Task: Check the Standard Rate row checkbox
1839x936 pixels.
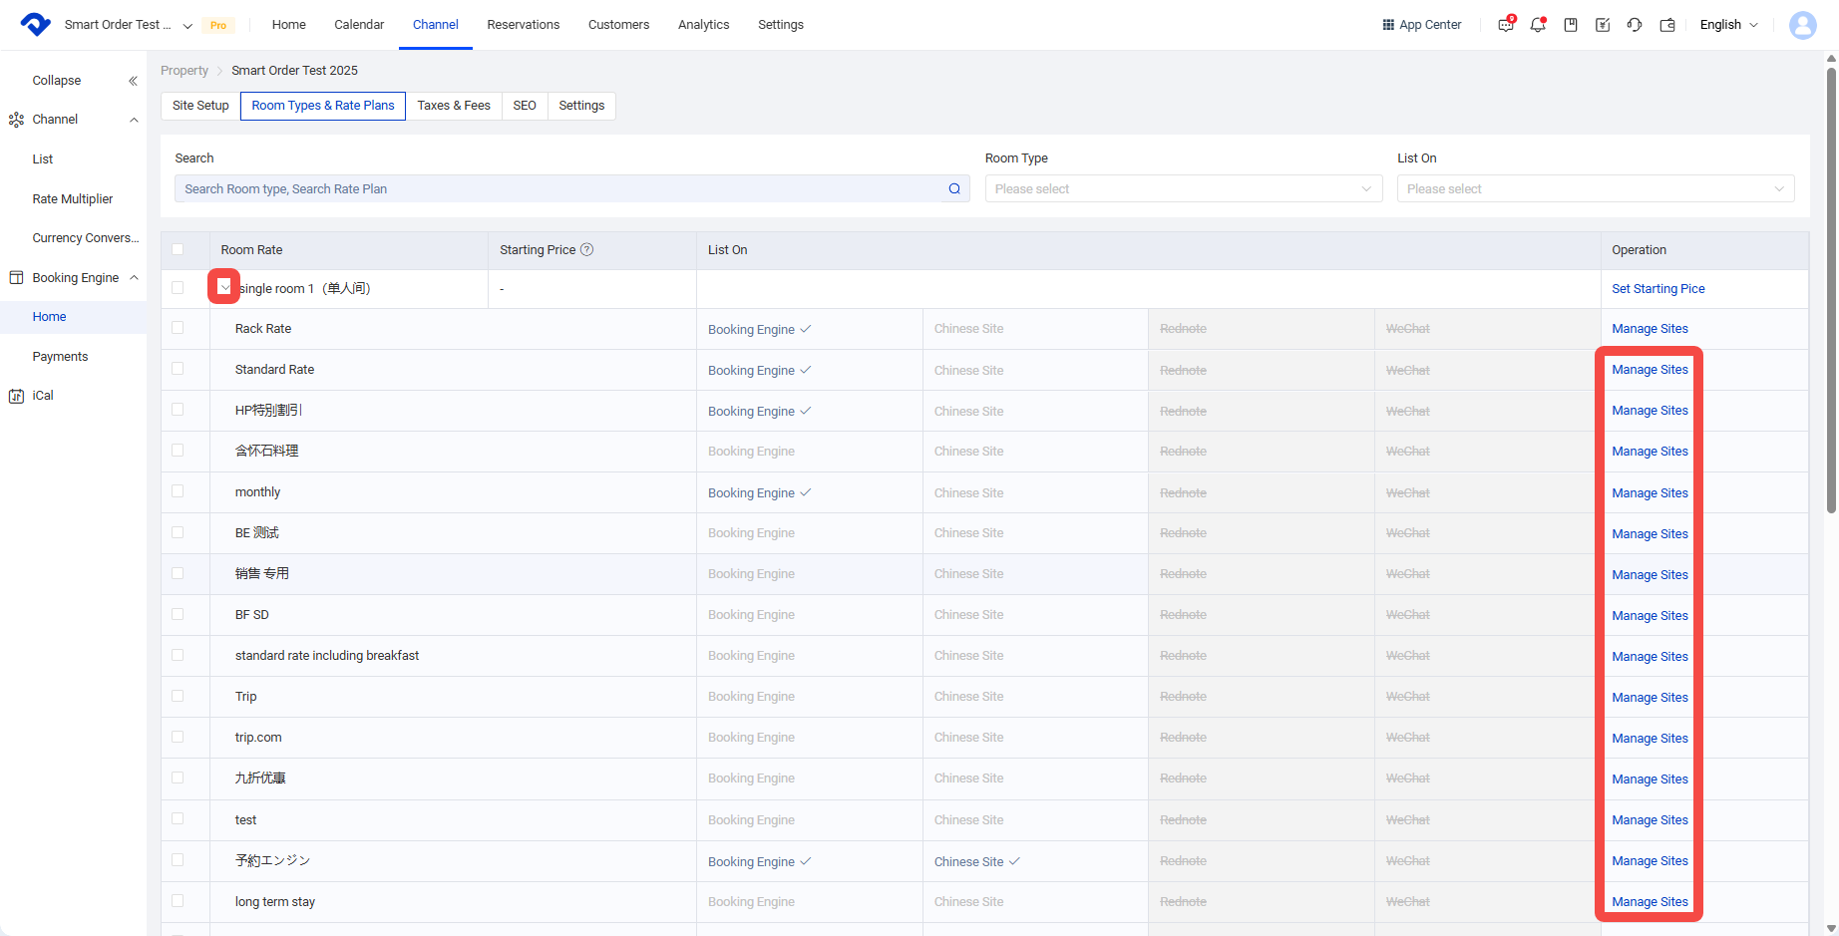Action: (x=178, y=369)
